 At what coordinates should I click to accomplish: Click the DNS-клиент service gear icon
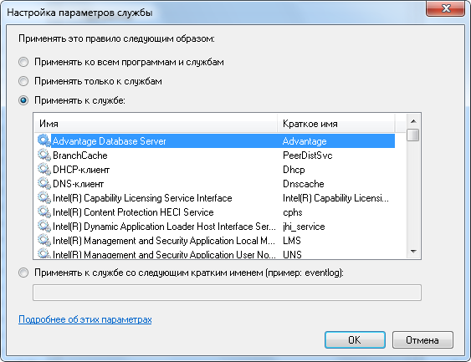pos(44,183)
